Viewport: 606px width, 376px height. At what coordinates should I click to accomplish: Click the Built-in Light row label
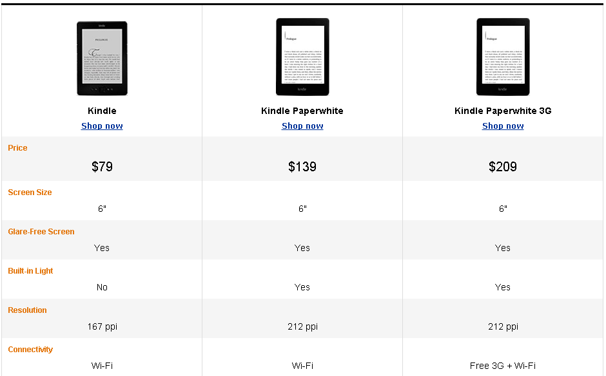pyautogui.click(x=30, y=271)
